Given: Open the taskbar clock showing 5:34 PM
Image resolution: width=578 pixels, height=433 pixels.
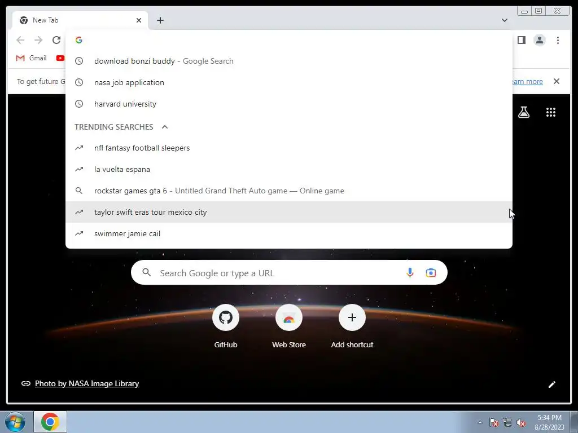Looking at the screenshot, I should (549, 422).
